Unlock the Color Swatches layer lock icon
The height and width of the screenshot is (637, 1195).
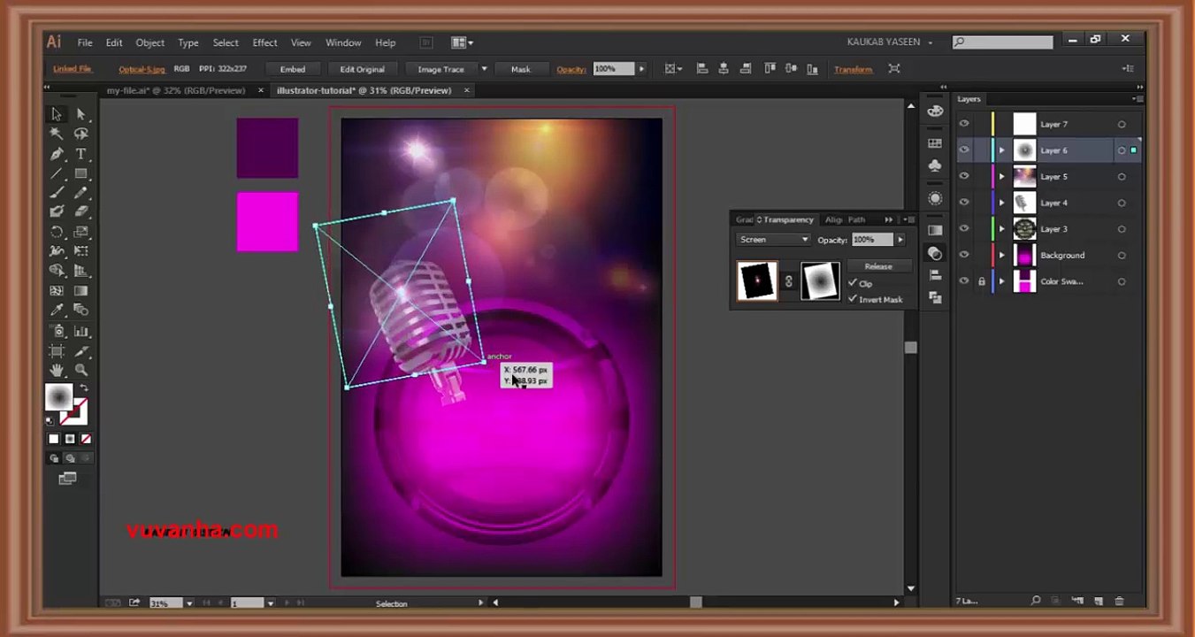click(981, 281)
